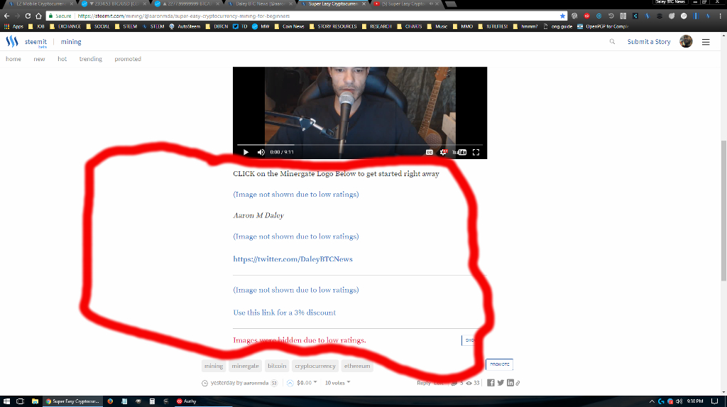Image resolution: width=727 pixels, height=407 pixels.
Task: Go to the home feed tab
Action: tap(13, 59)
